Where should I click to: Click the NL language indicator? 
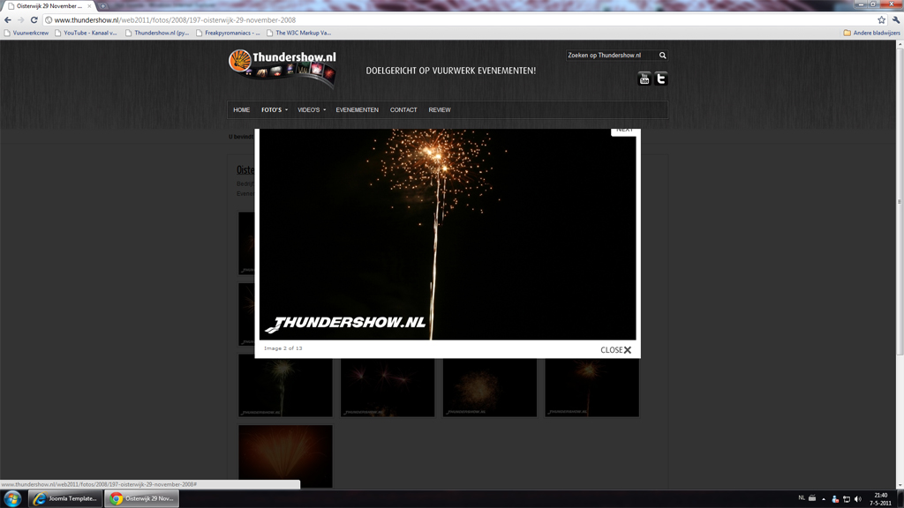point(802,498)
